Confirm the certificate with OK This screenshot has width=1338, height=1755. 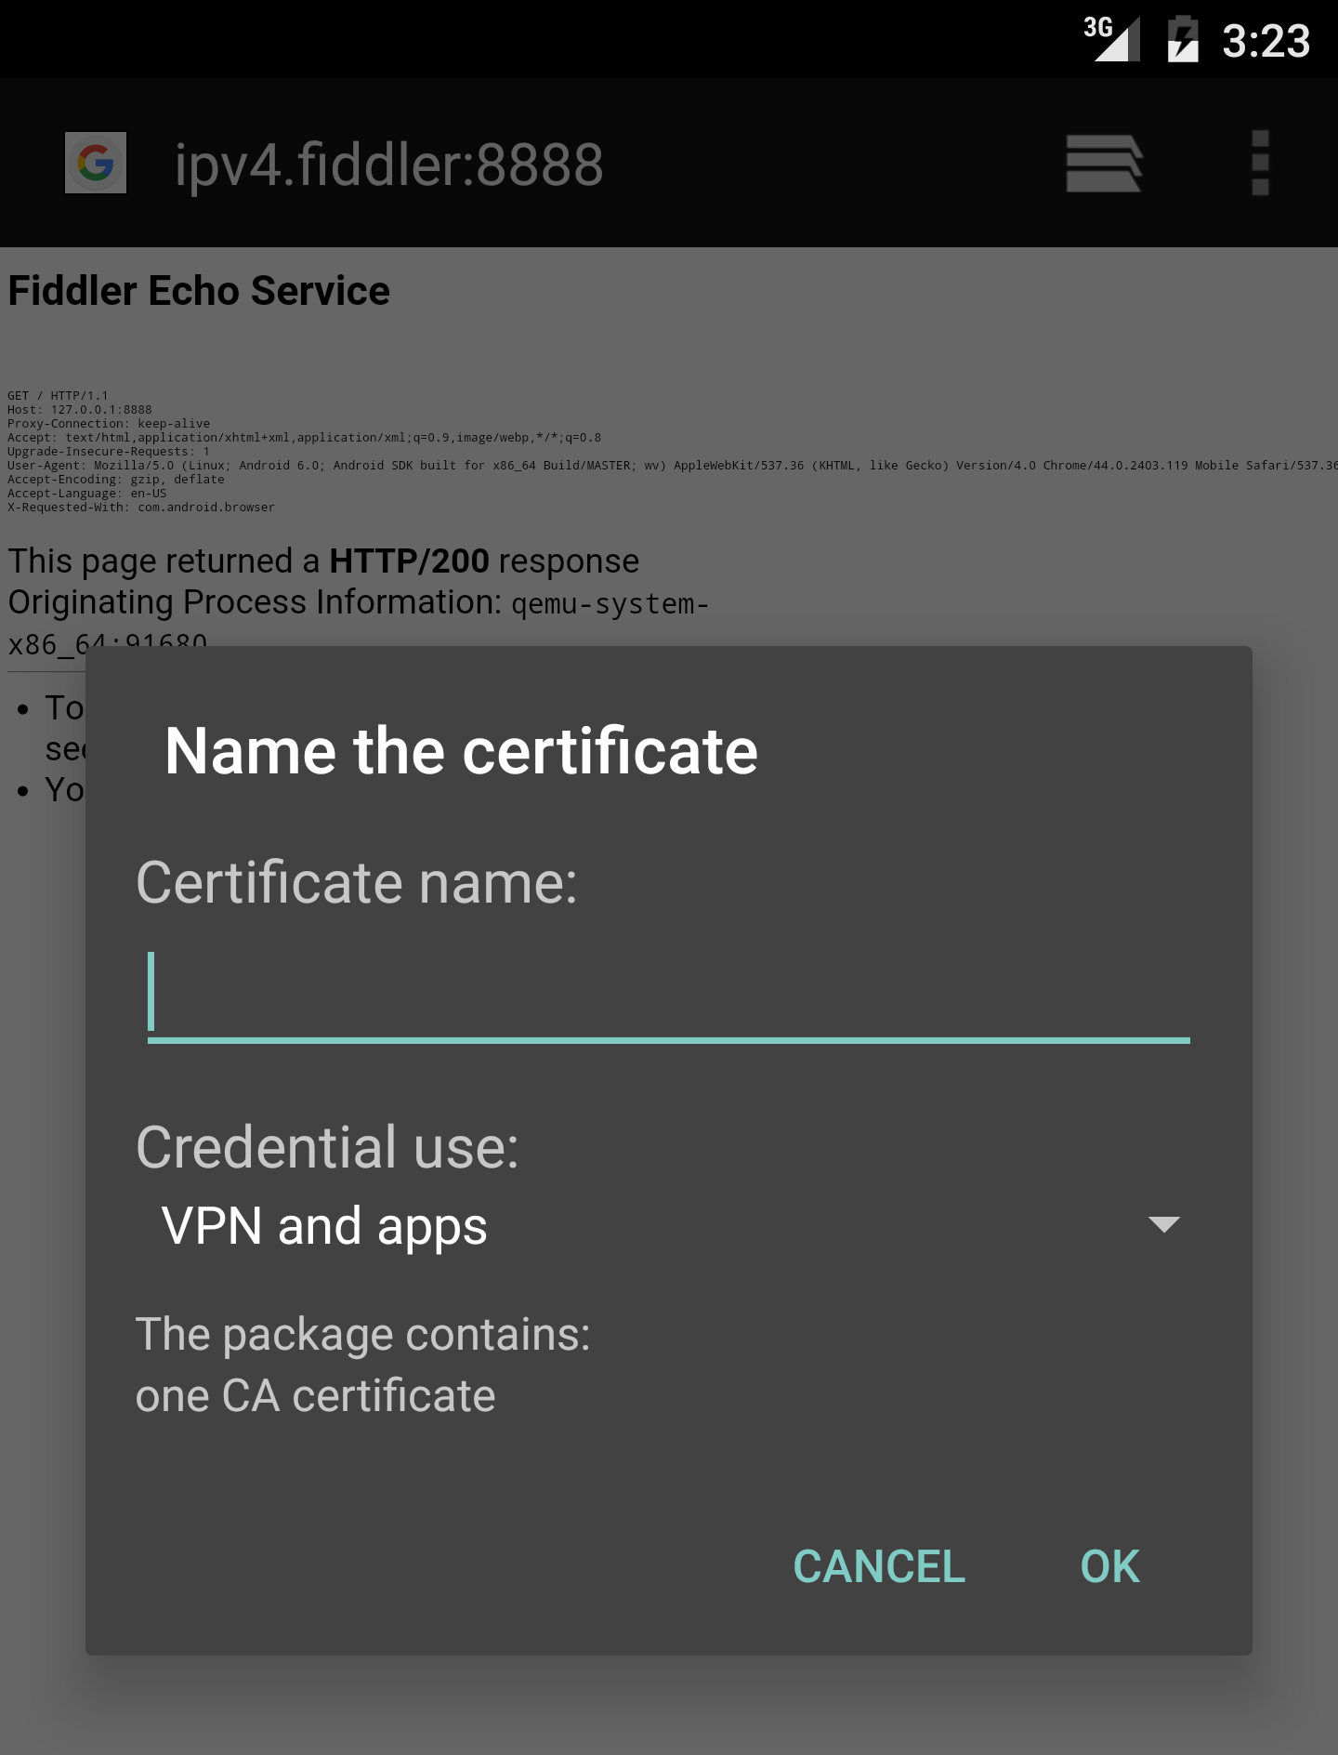click(x=1109, y=1566)
